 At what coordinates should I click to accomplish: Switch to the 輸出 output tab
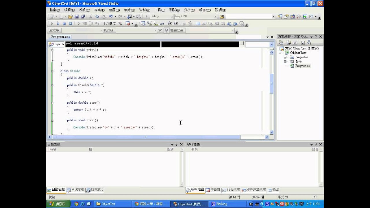273,190
